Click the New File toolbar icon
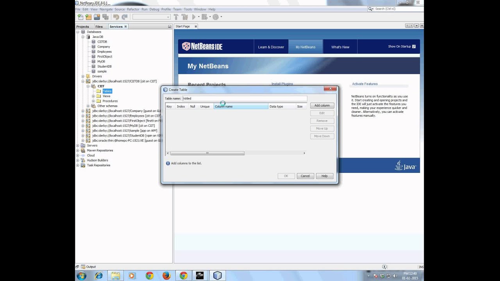 pyautogui.click(x=80, y=17)
